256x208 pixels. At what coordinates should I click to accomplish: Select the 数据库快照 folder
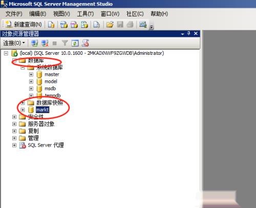(x=50, y=102)
